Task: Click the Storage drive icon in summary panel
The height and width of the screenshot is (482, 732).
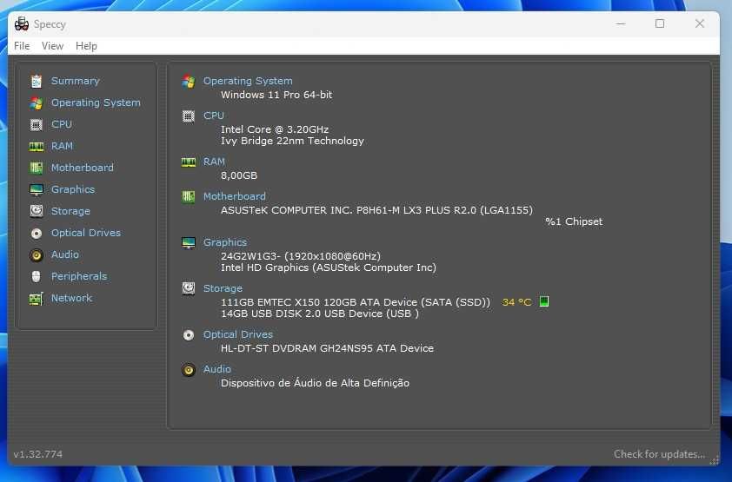Action: (x=189, y=288)
